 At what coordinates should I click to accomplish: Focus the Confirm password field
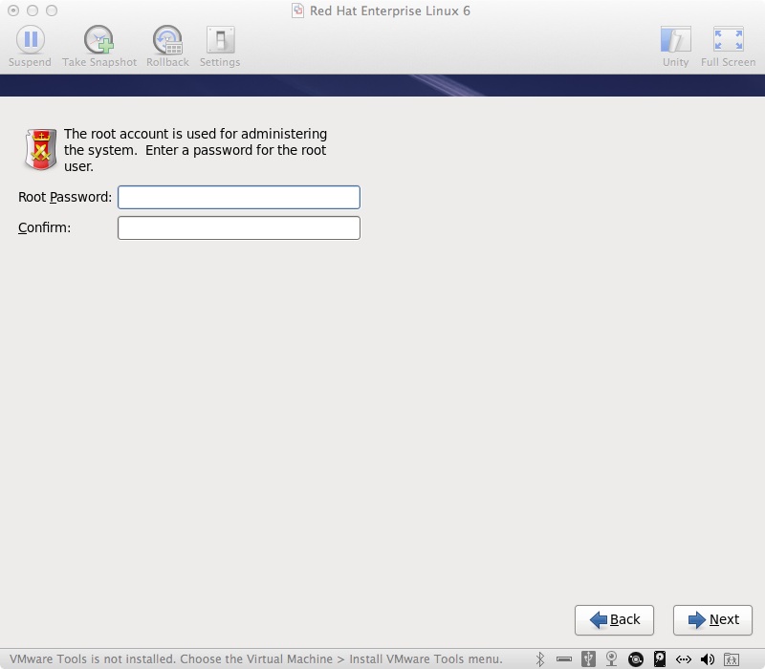coord(239,227)
